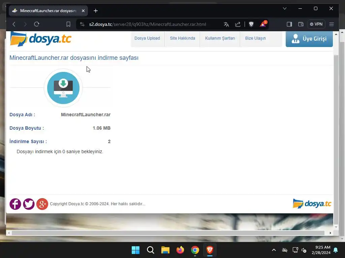345x258 pixels.
Task: Select the MinecraftLauncher.rar browser tab
Action: [x=48, y=11]
